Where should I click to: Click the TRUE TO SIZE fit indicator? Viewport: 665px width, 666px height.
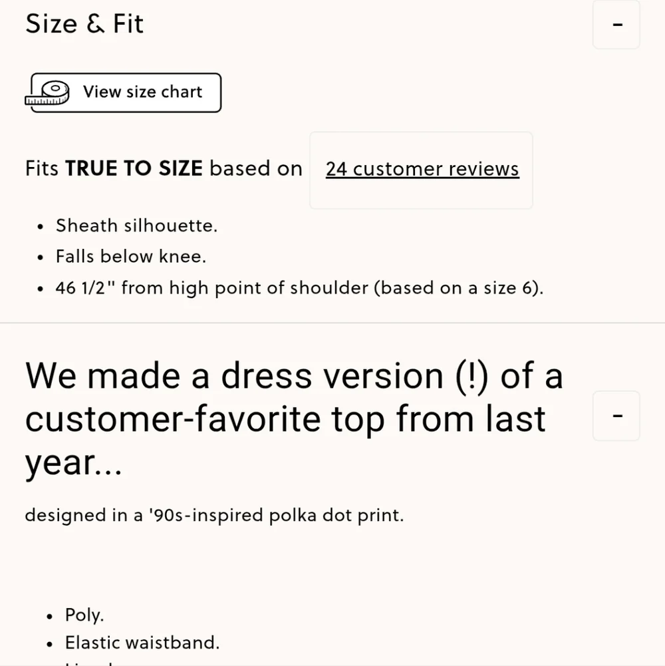coord(134,168)
